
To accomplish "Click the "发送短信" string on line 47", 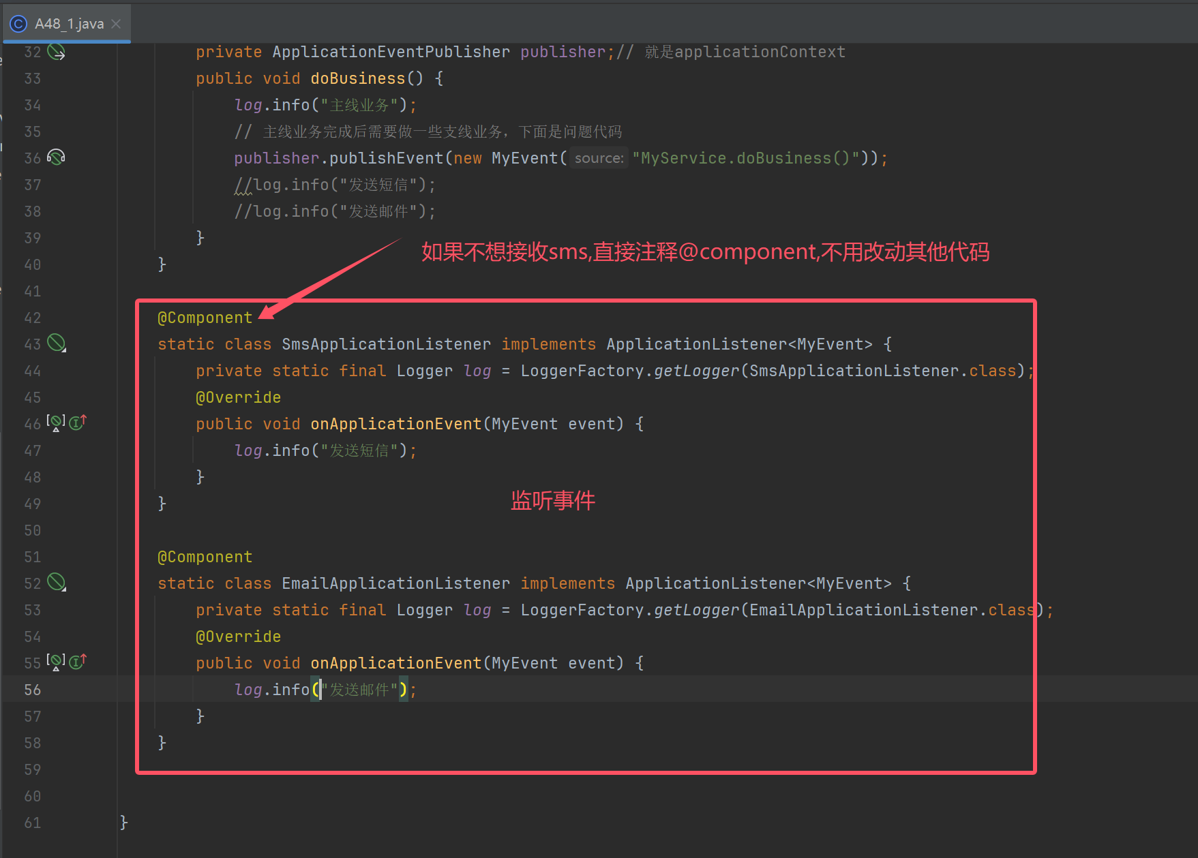I will (x=359, y=450).
